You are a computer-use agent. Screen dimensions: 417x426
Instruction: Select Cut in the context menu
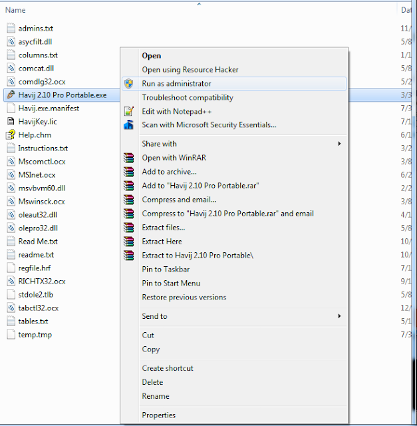tap(234, 335)
